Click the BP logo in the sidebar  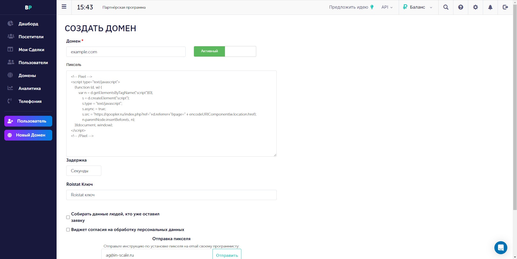click(28, 7)
